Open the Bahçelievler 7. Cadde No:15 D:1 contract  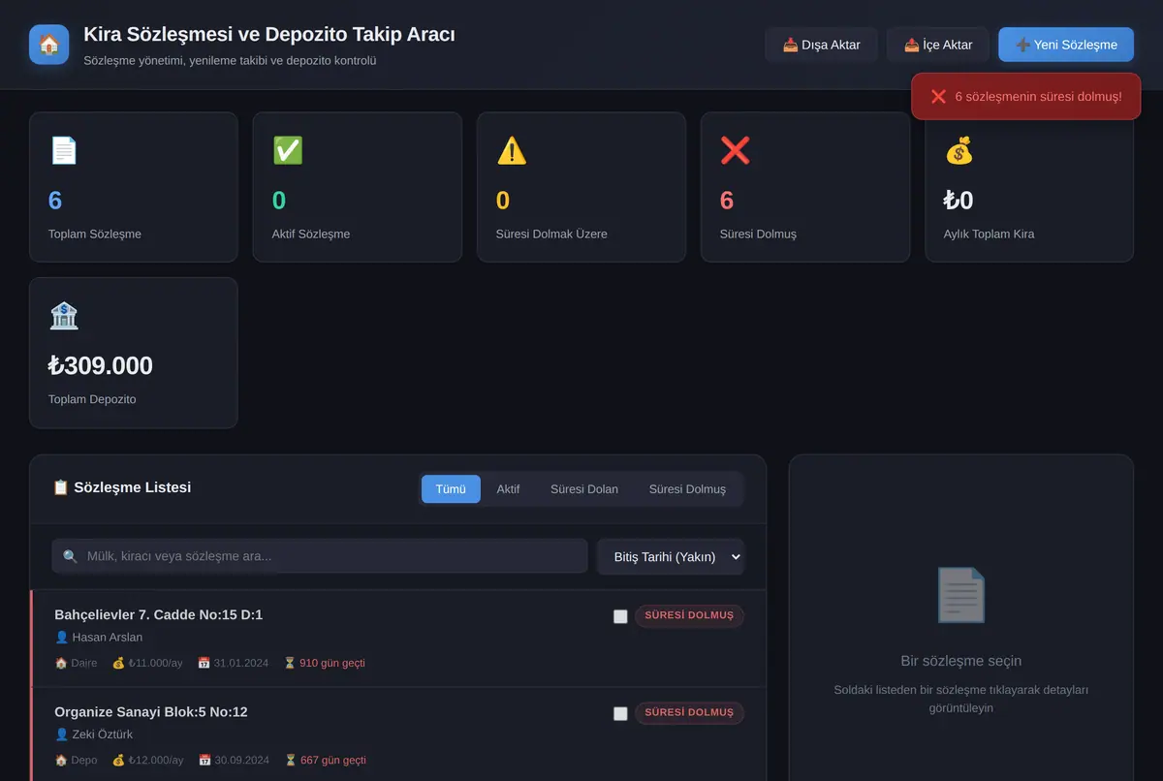(398, 639)
